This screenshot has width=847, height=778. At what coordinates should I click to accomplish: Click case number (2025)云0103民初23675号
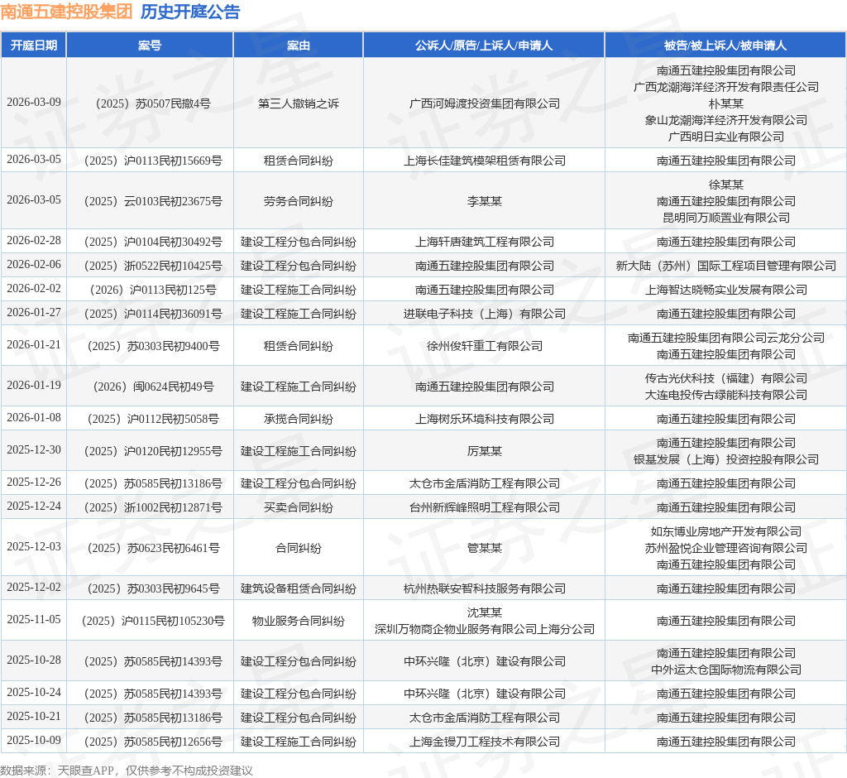point(153,201)
